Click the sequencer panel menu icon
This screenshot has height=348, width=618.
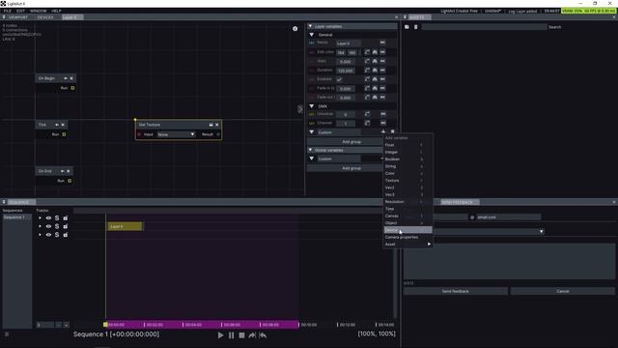(x=4, y=202)
